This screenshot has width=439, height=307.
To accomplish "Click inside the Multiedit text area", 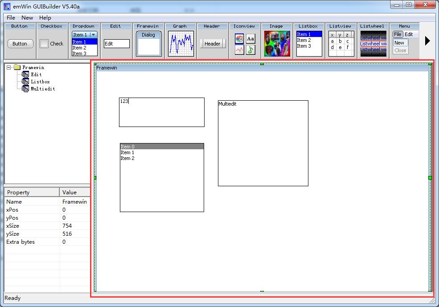I will pyautogui.click(x=263, y=143).
